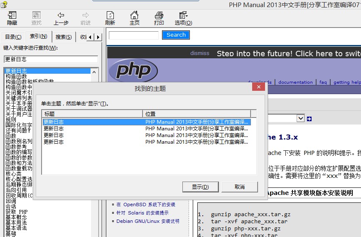The width and height of the screenshot is (361, 237).
Task: Click the 位置 column header
Action: pyautogui.click(x=197, y=114)
